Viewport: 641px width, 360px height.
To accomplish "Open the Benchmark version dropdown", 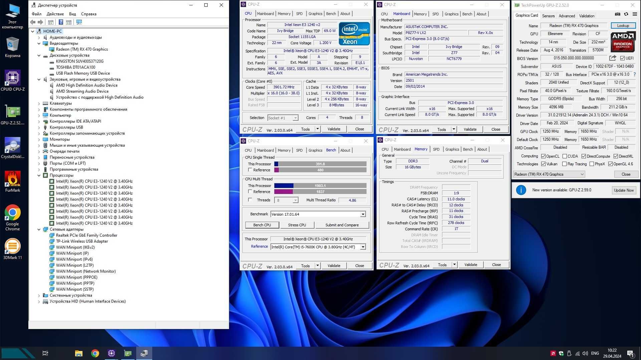I will coord(363,214).
